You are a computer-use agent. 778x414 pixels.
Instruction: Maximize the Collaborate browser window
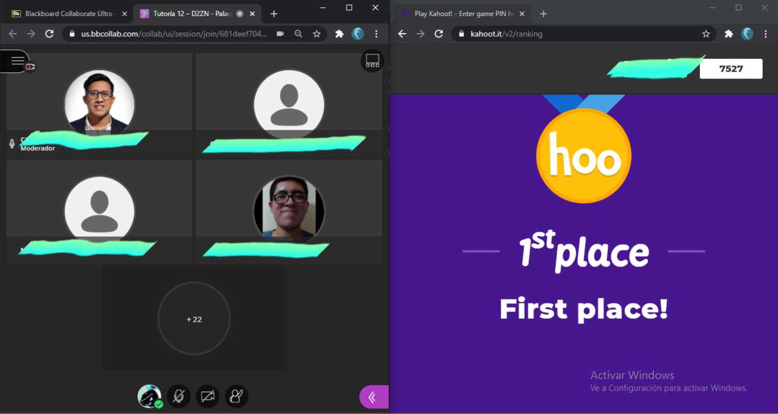coord(349,7)
